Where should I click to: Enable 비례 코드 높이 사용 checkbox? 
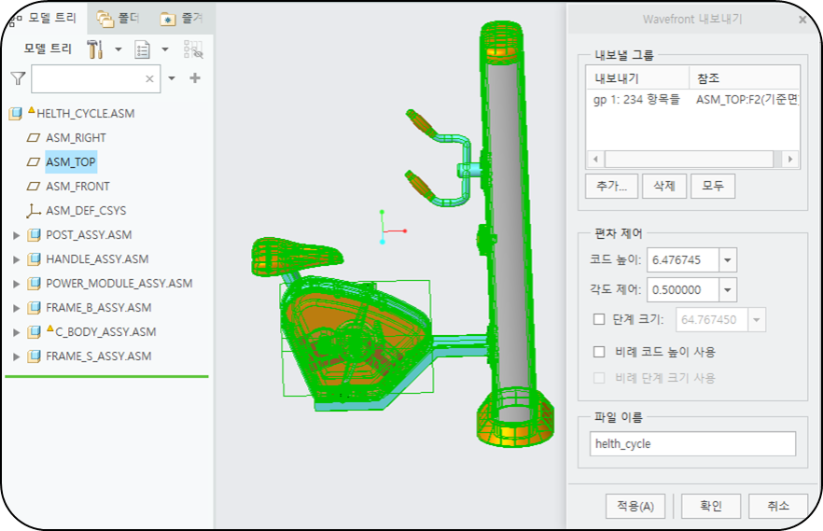click(599, 352)
